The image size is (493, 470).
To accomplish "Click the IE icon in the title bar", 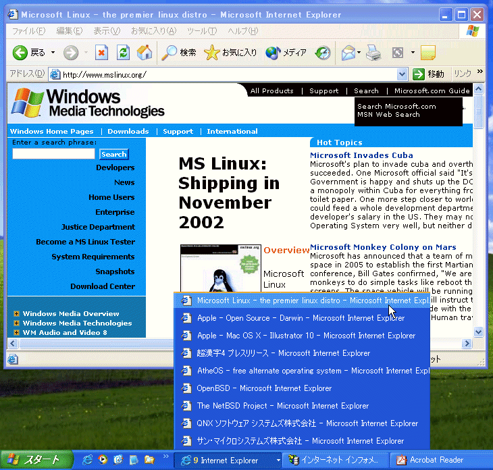I will click(13, 14).
